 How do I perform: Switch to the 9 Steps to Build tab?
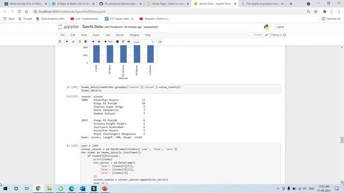pos(73,4)
